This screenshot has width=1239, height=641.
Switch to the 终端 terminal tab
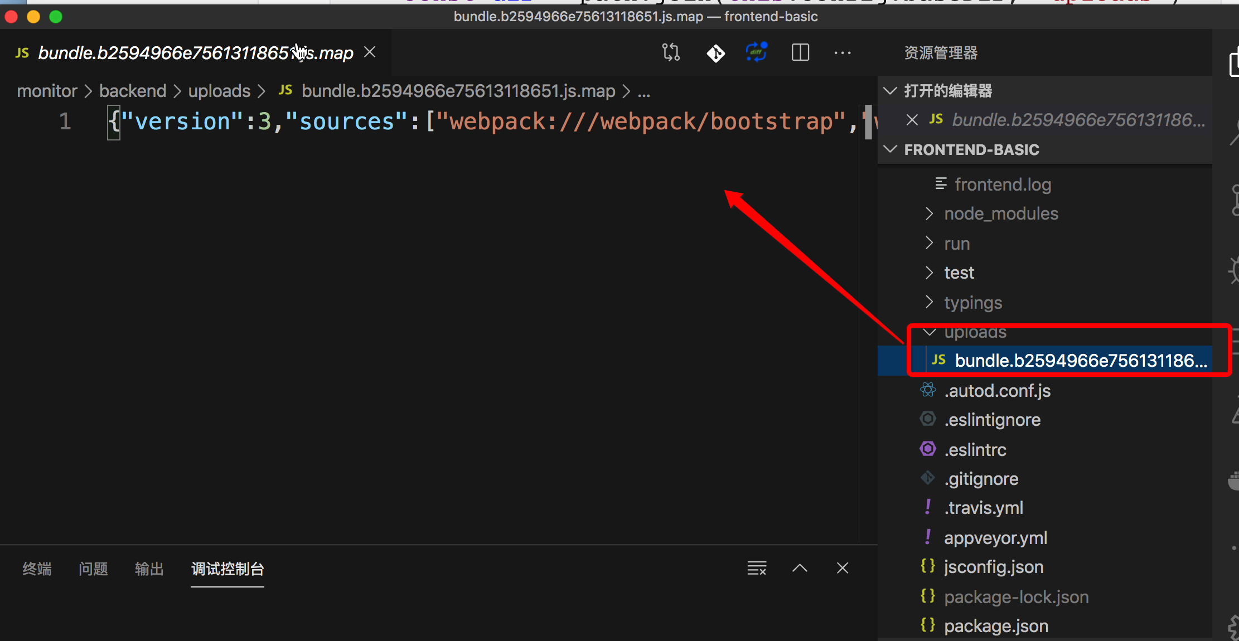[37, 569]
